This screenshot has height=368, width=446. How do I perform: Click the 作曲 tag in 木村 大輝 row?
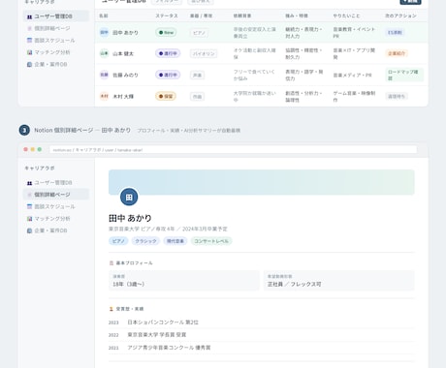[197, 97]
